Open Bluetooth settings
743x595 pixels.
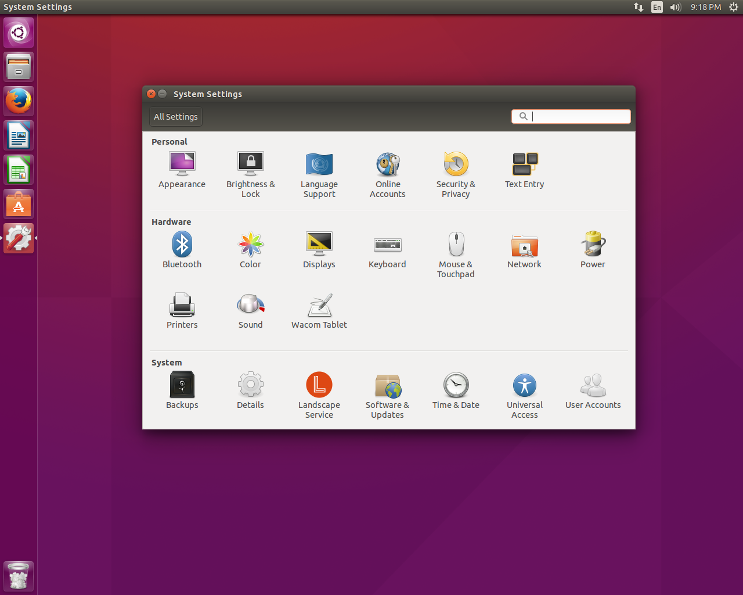tap(182, 250)
